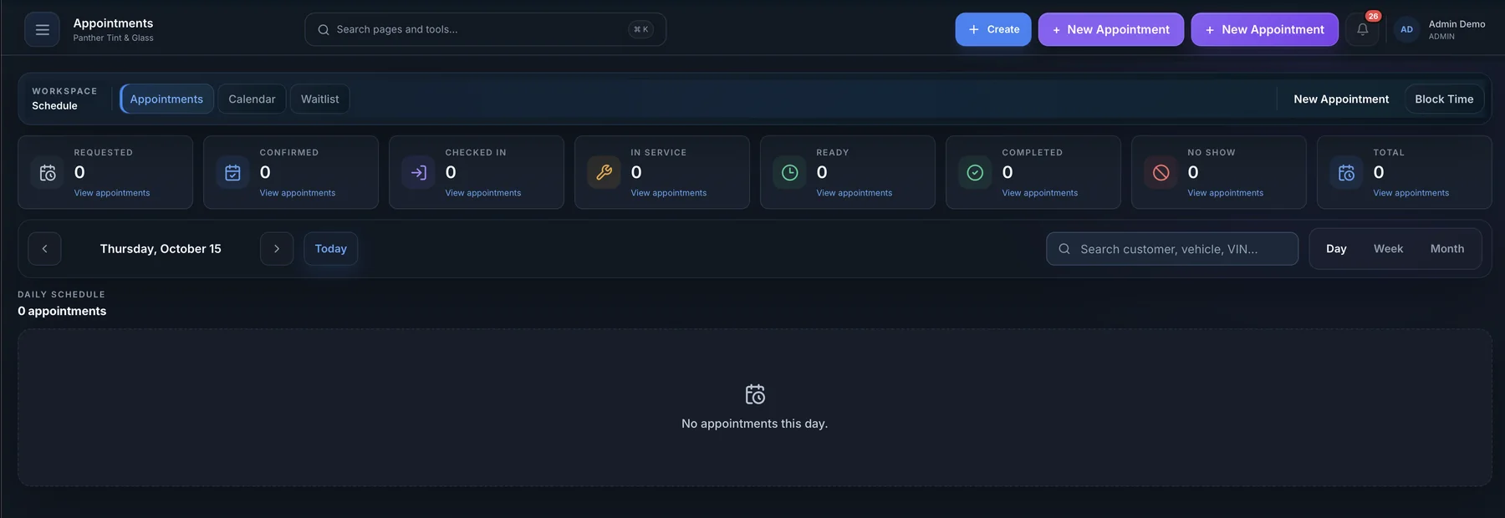The image size is (1505, 518).
Task: Click the Confirmed calendar-check icon
Action: (x=233, y=173)
